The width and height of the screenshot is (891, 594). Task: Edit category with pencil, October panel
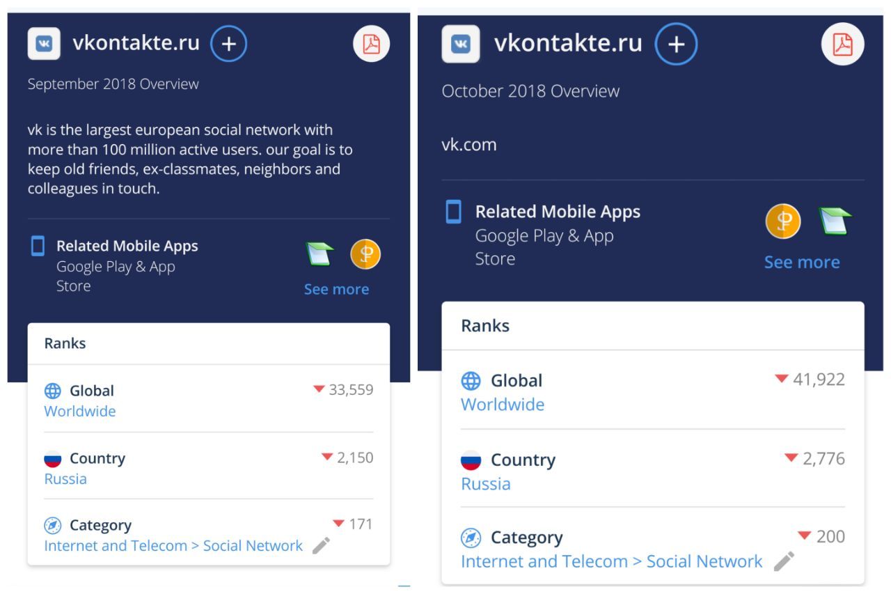tap(784, 561)
